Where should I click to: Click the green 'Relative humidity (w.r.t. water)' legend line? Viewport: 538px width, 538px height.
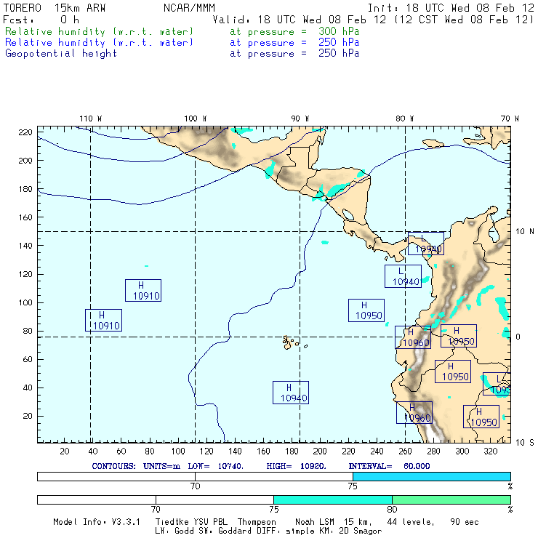tap(99, 31)
